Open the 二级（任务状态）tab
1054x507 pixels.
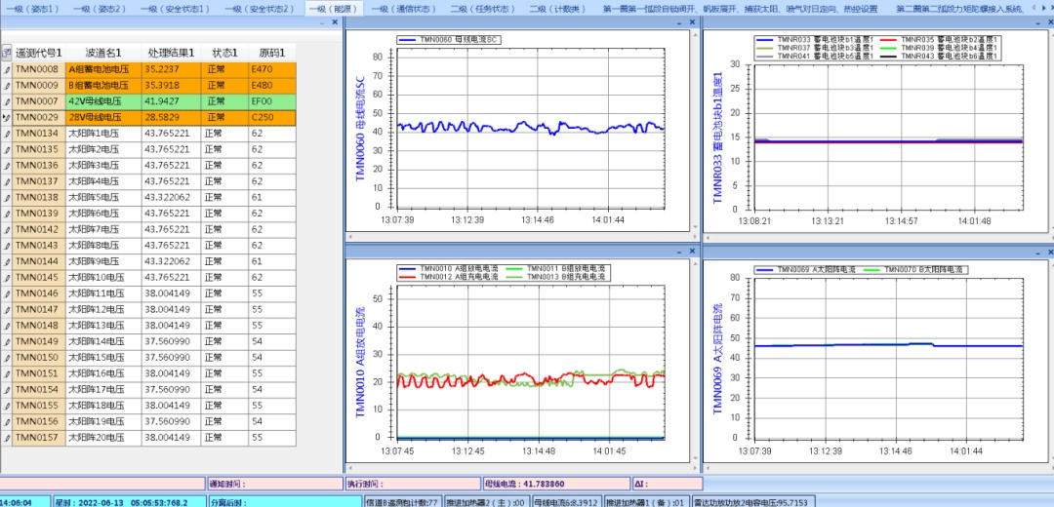click(483, 9)
